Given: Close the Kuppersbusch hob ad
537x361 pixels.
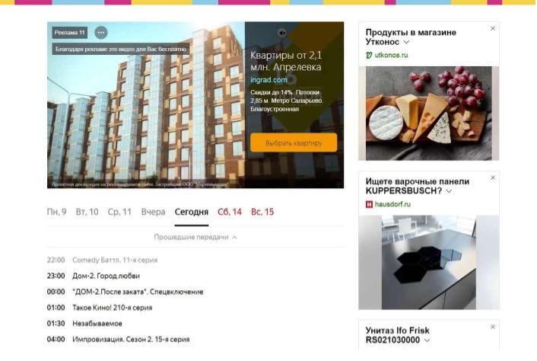Looking at the screenshot, I should pos(492,177).
